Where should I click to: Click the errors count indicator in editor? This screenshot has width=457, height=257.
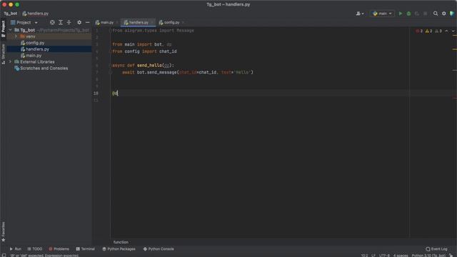tap(419, 31)
